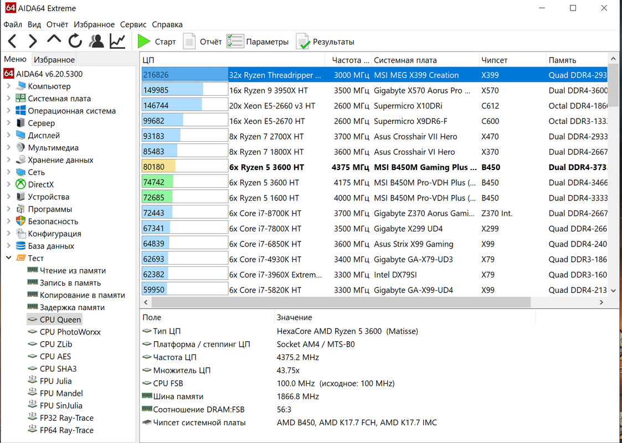Sort by the ЦП column header
The width and height of the screenshot is (622, 443).
click(233, 60)
